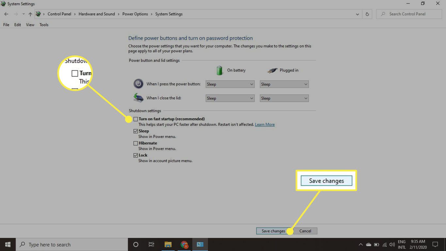Show hidden system tray icons

361,244
